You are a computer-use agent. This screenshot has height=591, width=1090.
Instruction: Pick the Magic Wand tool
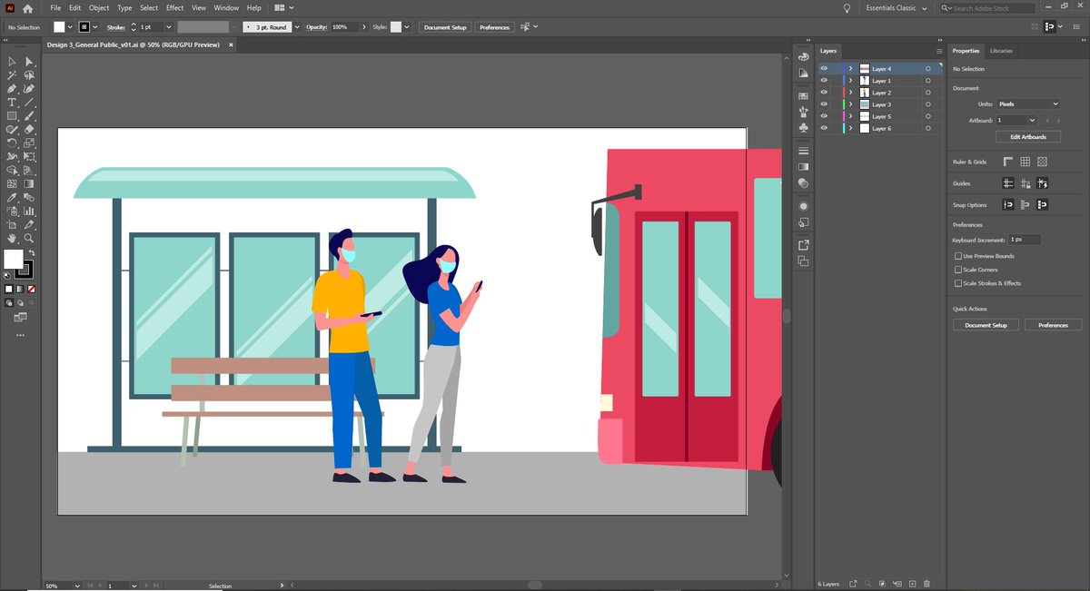point(12,75)
